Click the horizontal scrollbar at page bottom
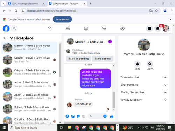The height and width of the screenshot is (131, 175). 115,123
